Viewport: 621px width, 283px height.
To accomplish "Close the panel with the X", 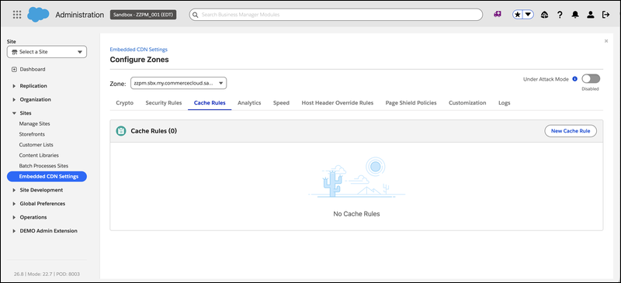I will 606,41.
